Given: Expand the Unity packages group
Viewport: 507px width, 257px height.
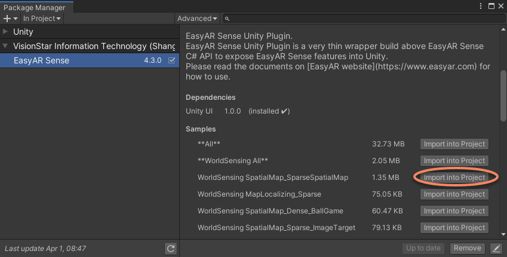Looking at the screenshot, I should [x=5, y=32].
